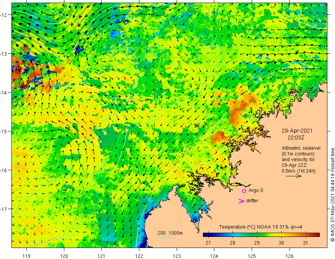Click the '200 1000m' depth contour label

(170, 233)
